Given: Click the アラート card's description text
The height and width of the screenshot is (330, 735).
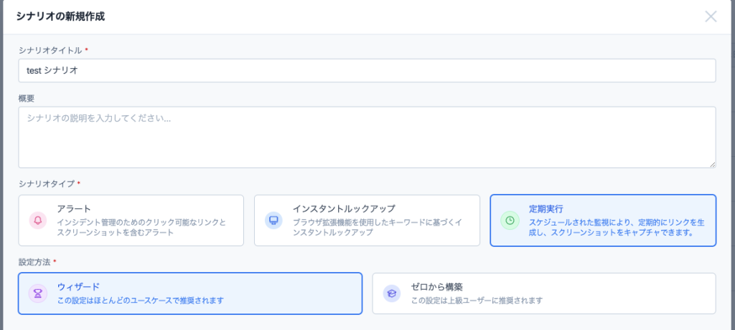Looking at the screenshot, I should coord(141,228).
